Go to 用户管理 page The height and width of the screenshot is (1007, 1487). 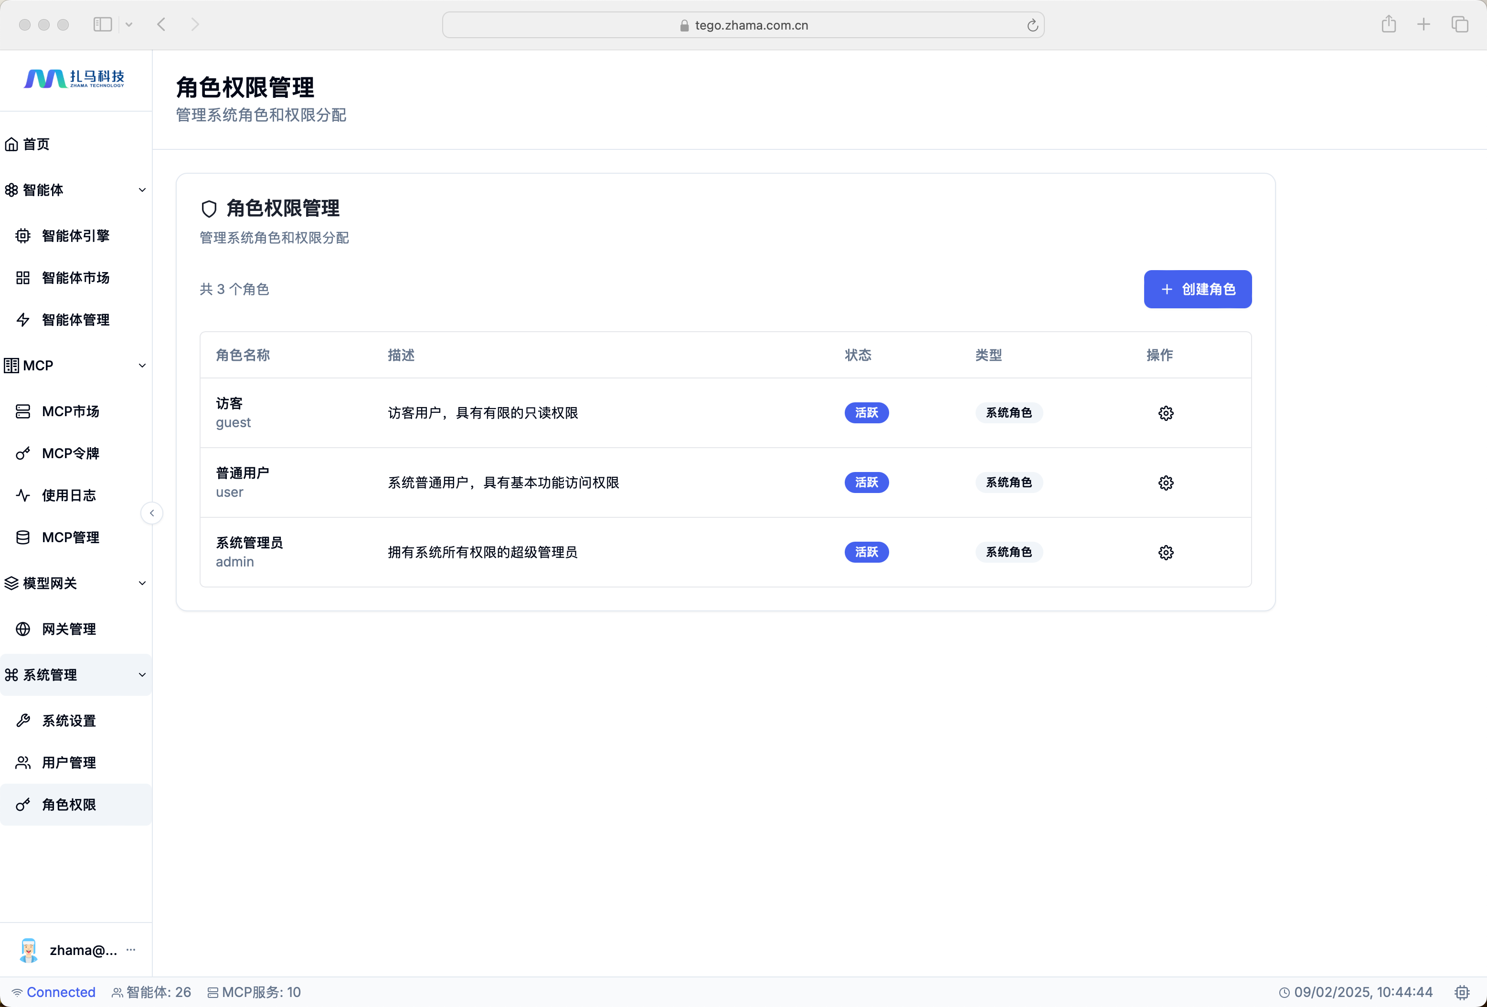(68, 762)
